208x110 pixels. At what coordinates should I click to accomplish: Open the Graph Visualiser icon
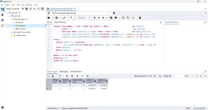pyautogui.click(x=82, y=76)
